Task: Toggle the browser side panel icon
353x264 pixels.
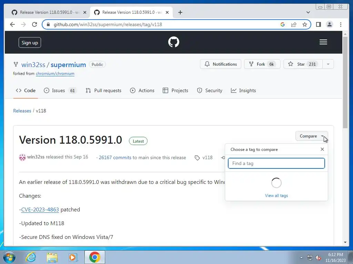Action: point(318,24)
